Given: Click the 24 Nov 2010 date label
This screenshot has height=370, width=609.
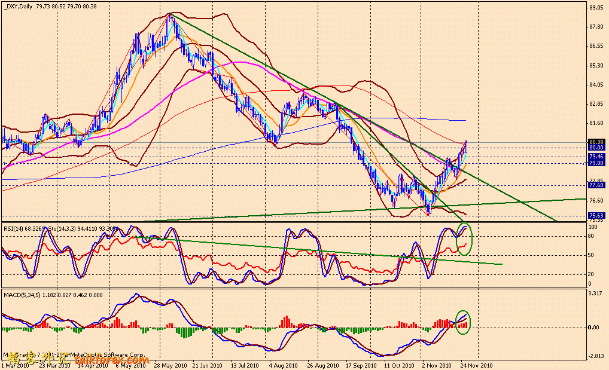Looking at the screenshot, I should (476, 366).
